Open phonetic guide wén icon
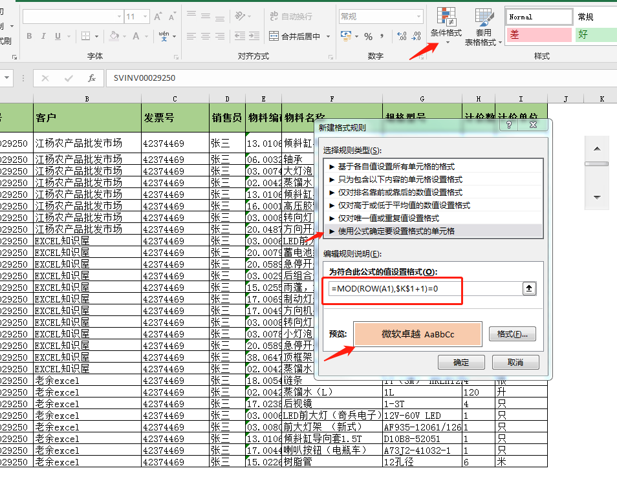Image resolution: width=617 pixels, height=477 pixels. pos(164,36)
